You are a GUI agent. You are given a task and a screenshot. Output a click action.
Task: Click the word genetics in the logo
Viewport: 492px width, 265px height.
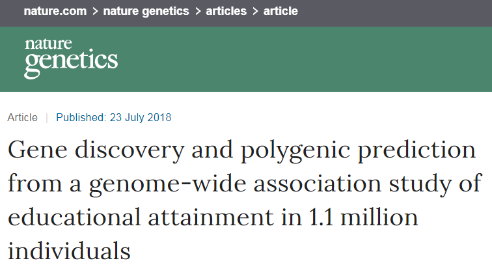71,63
